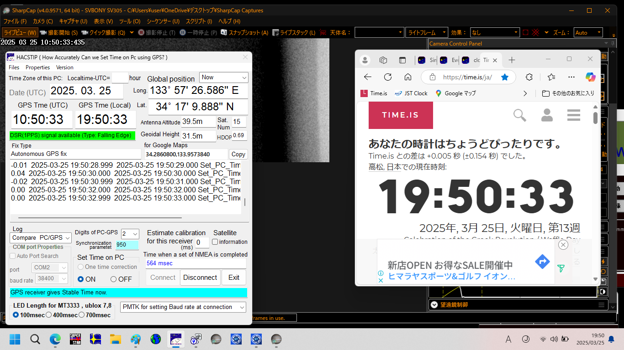Screen dimensions: 624x350
Task: Click the favorite star in address bar
Action: pos(505,77)
